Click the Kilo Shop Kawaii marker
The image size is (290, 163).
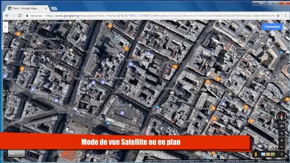[93, 82]
